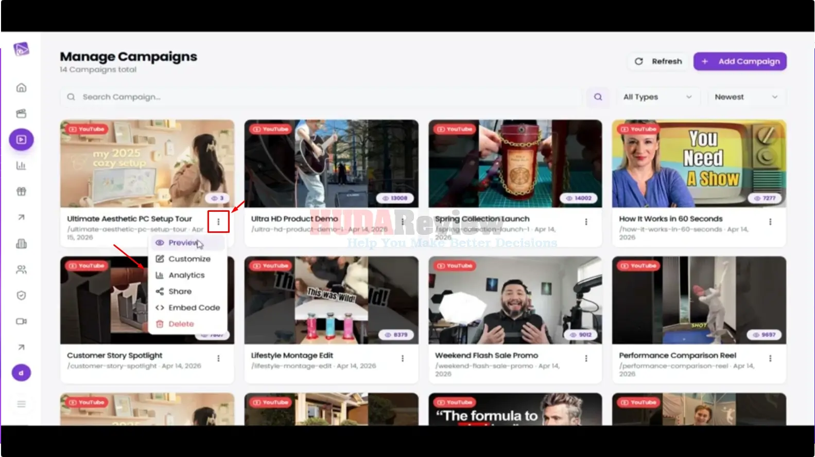Image resolution: width=815 pixels, height=457 pixels.
Task: Click the app logo at top of sidebar
Action: (21, 49)
